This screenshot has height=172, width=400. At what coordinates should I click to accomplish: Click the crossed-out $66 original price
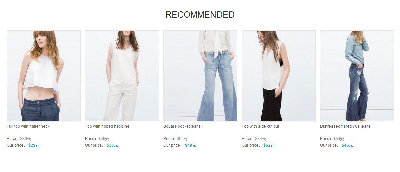click(x=182, y=139)
